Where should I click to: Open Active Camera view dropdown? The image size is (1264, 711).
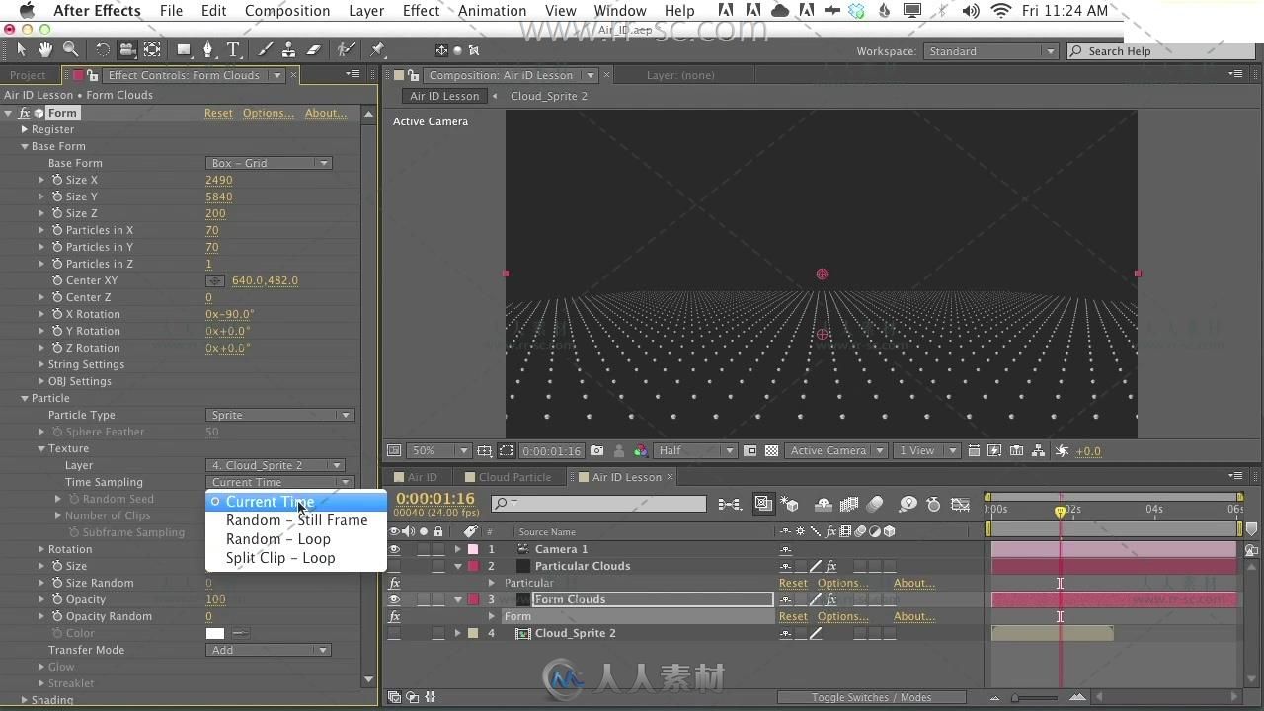point(836,450)
